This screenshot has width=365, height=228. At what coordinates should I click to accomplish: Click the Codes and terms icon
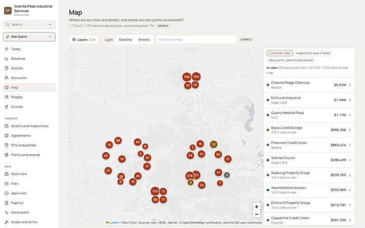point(7,222)
